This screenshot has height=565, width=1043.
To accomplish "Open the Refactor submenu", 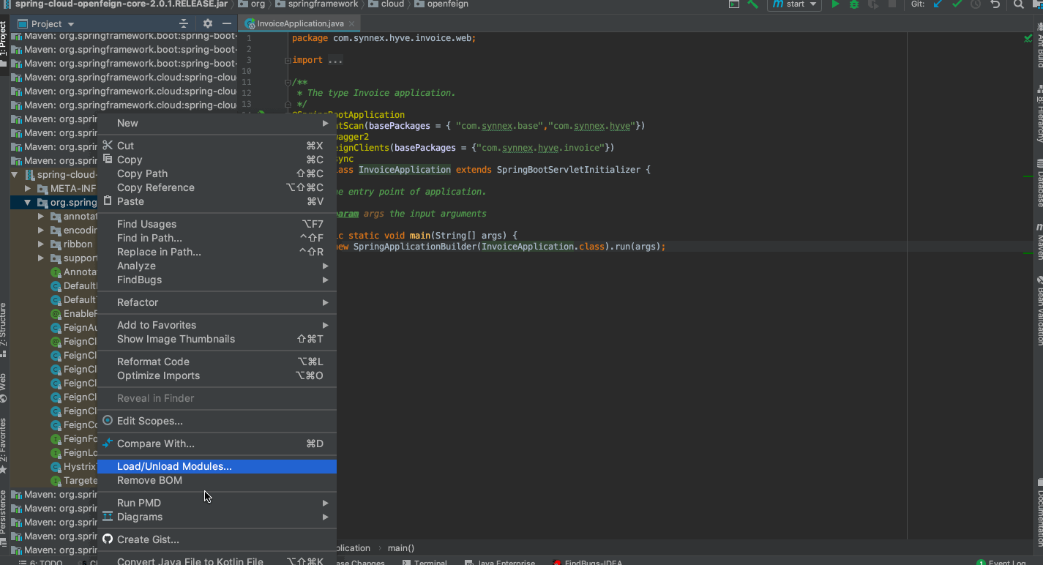I will [x=217, y=302].
